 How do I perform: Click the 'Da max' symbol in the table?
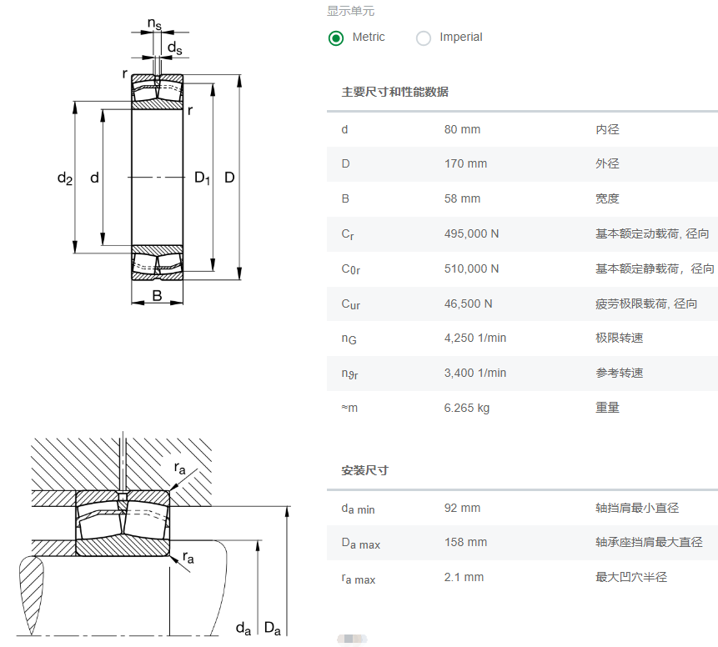point(361,544)
